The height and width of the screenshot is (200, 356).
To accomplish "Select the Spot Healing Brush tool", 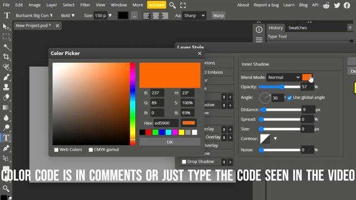I will [6, 67].
